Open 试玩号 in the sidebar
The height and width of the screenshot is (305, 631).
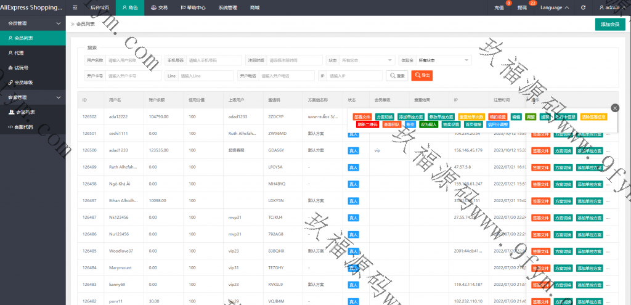(21, 68)
